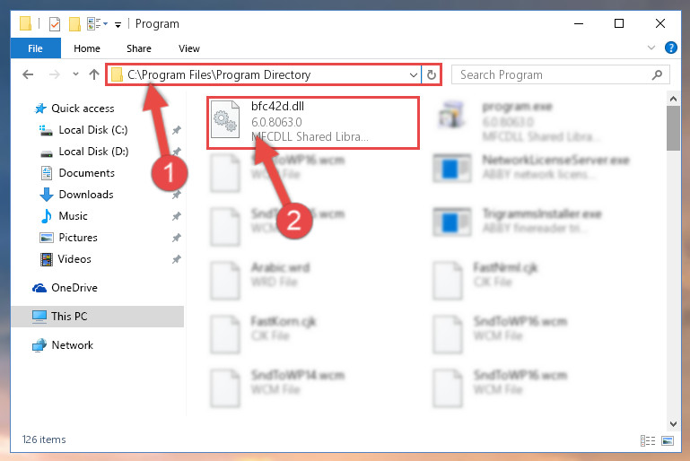690x461 pixels.
Task: Expand the ribbon with the chevron
Action: 651,48
